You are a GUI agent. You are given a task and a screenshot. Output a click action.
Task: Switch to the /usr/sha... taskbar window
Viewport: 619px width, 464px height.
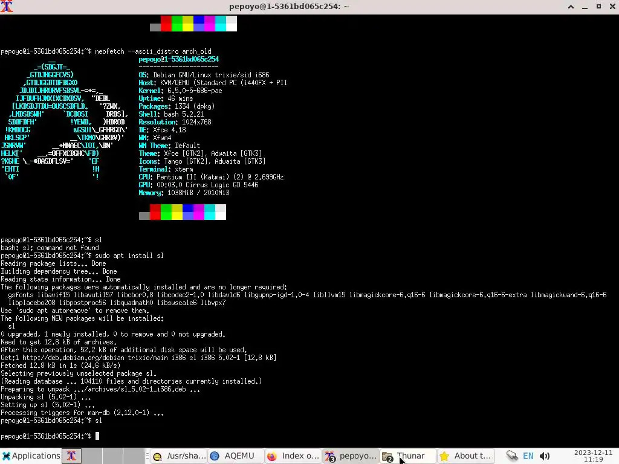[179, 456]
